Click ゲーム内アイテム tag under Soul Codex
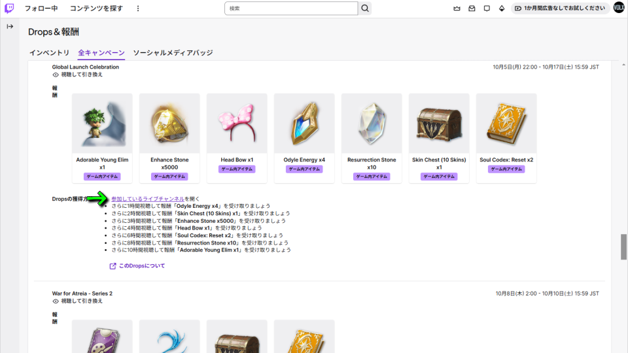This screenshot has width=628, height=353. 506,169
